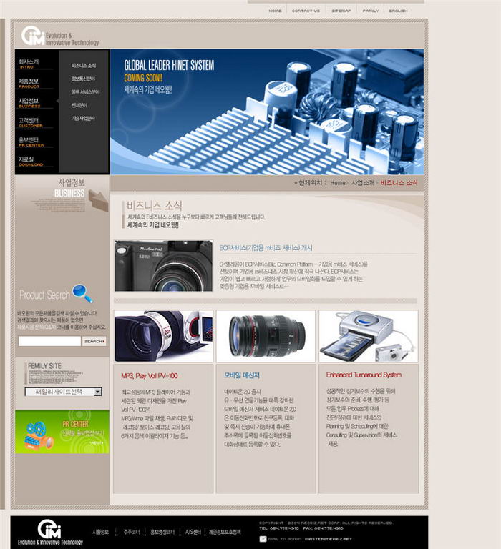Select the CUSTOMER item in left menu
The width and height of the screenshot is (501, 549).
tap(29, 122)
